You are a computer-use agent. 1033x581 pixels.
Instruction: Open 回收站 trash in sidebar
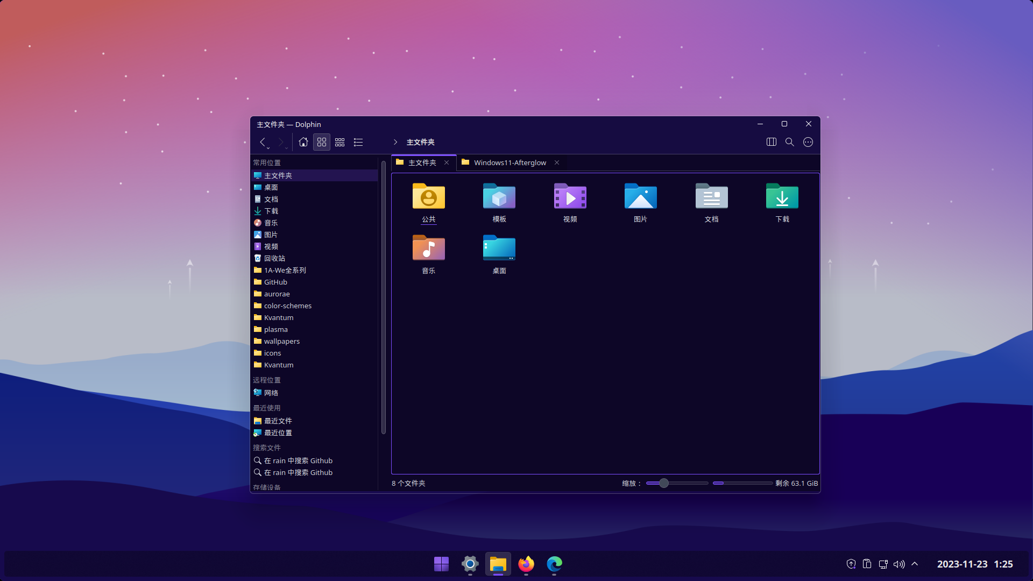(315, 258)
